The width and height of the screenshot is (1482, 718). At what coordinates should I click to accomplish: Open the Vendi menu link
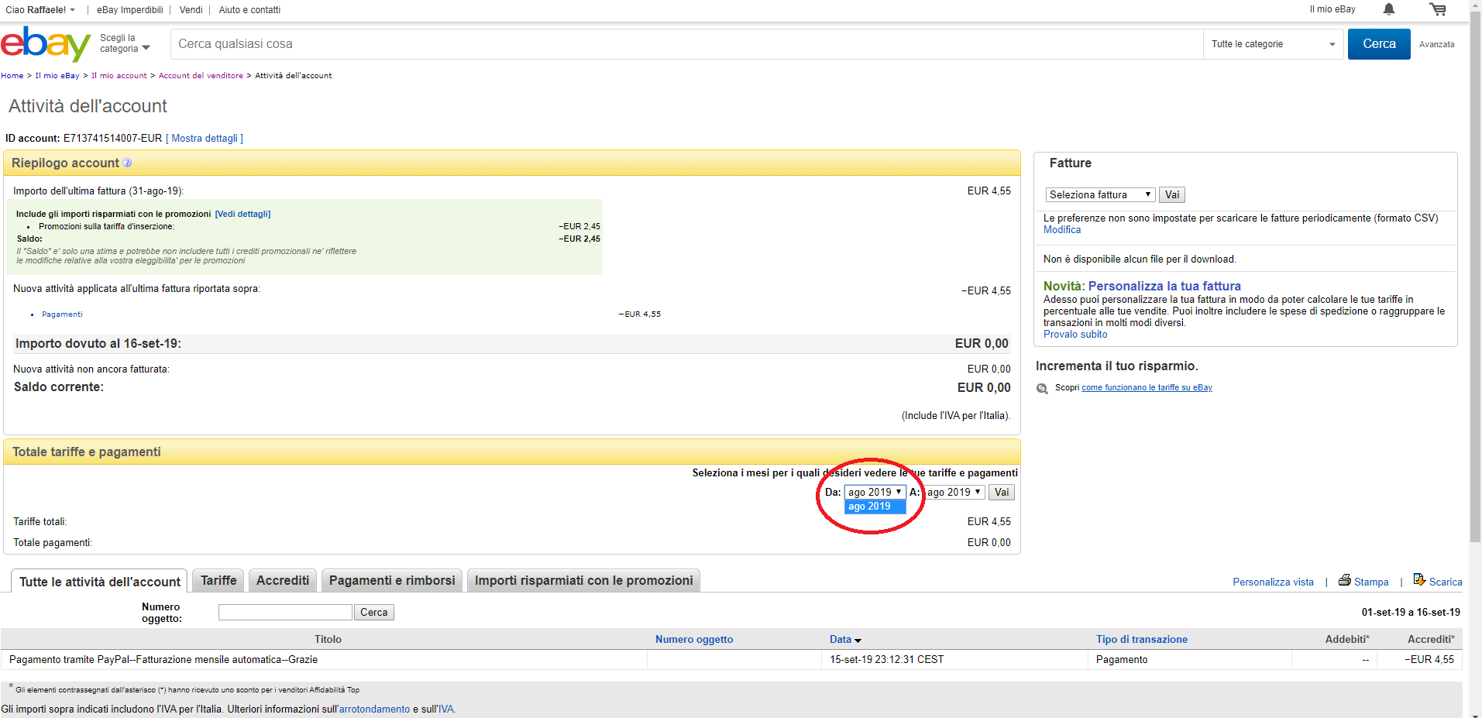tap(191, 10)
